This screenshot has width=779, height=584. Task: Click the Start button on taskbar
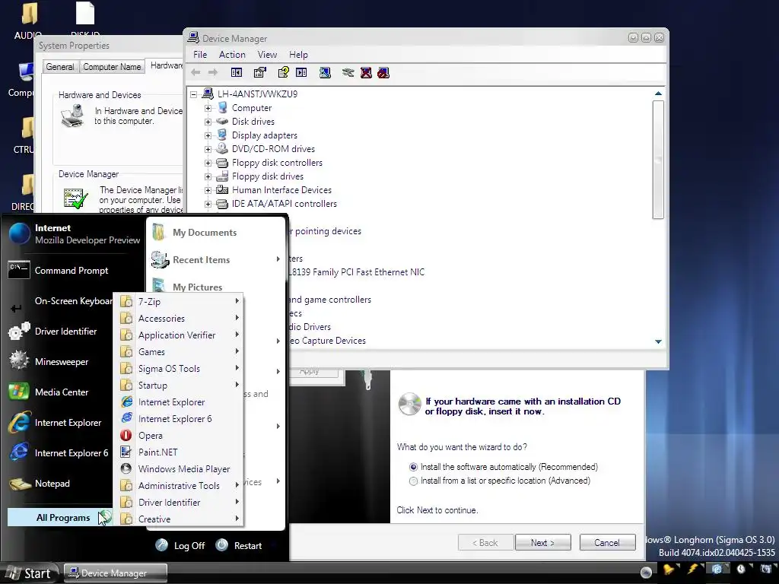point(29,573)
